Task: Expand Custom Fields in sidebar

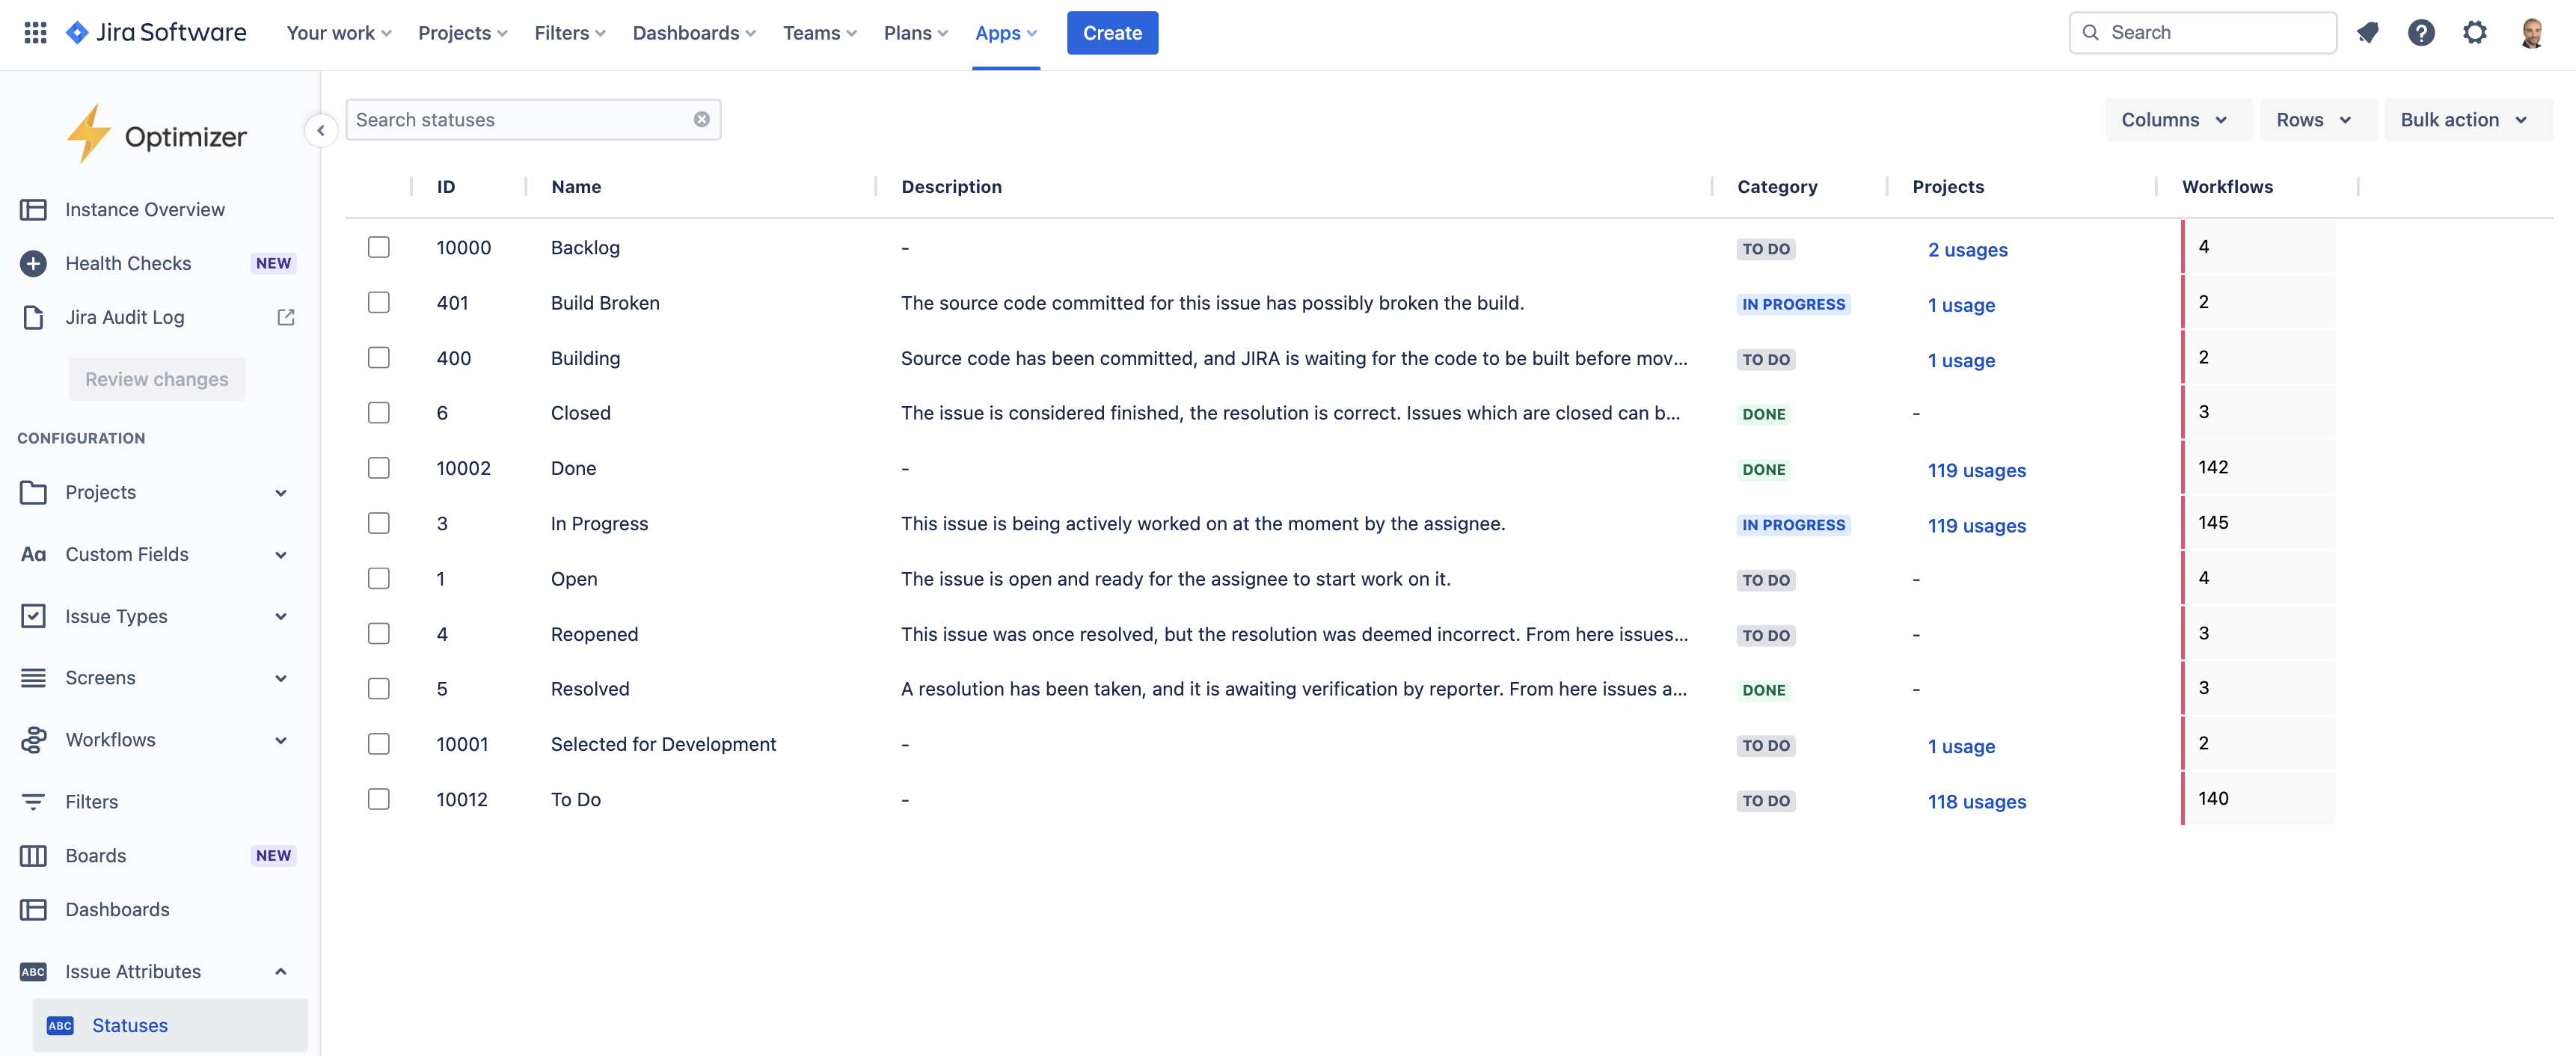Action: point(281,555)
